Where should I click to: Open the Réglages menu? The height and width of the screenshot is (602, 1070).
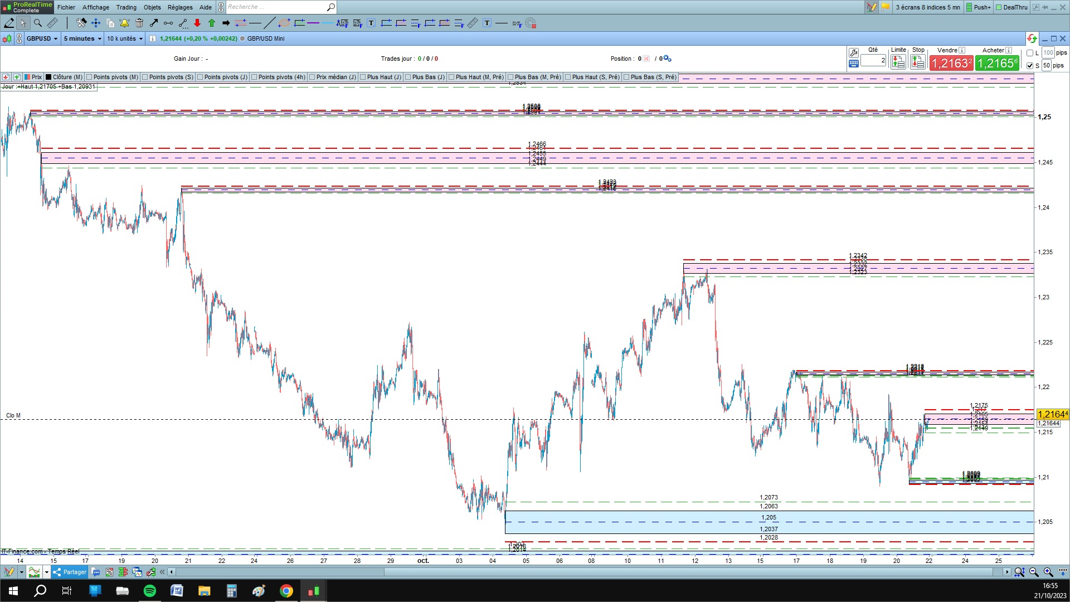point(180,7)
